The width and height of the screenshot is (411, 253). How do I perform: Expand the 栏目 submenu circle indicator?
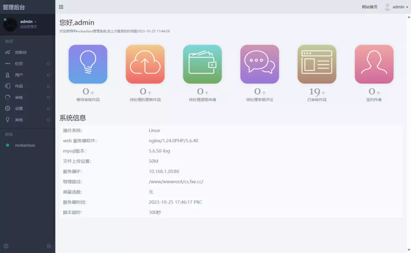point(48,64)
